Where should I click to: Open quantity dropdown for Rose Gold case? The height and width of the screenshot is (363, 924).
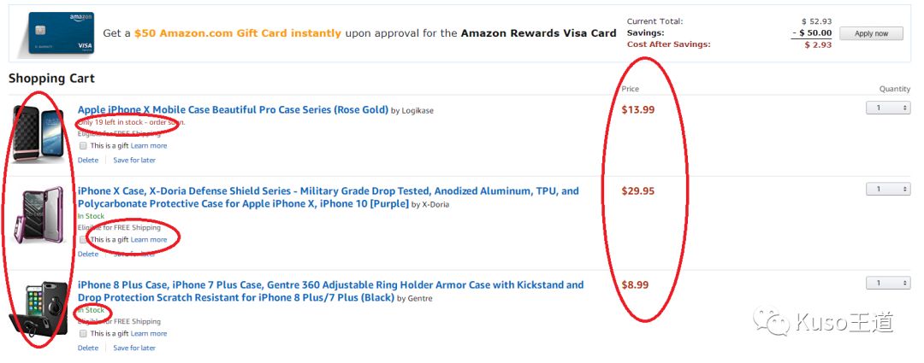click(887, 108)
